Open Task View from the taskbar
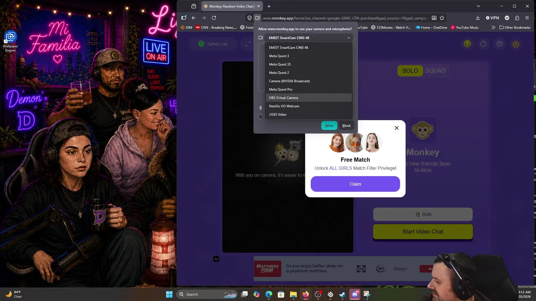 (245, 294)
